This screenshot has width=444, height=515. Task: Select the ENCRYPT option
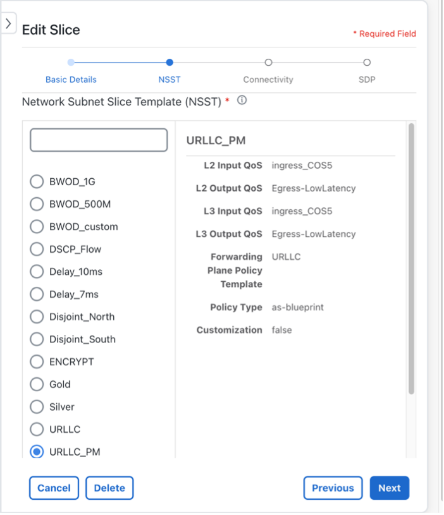coord(37,361)
